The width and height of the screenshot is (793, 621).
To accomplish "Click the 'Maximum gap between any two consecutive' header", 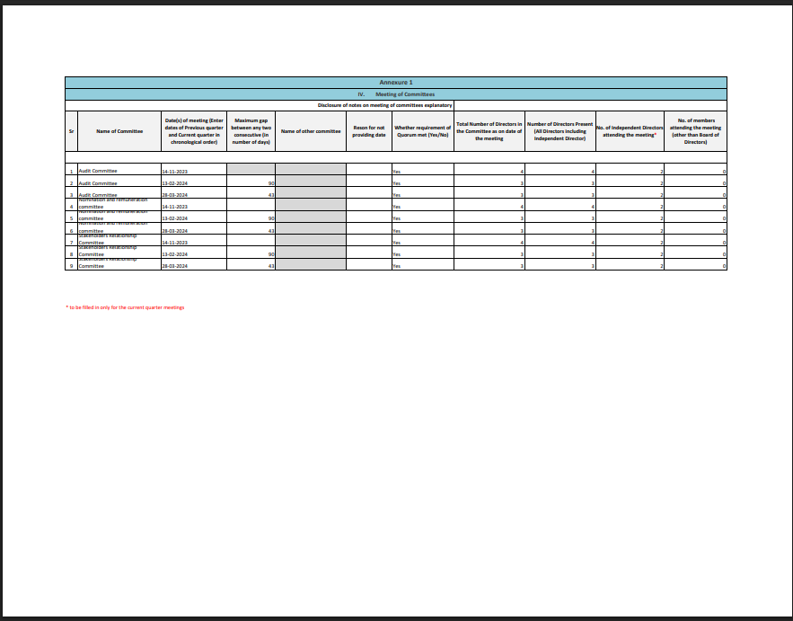I will [x=251, y=131].
